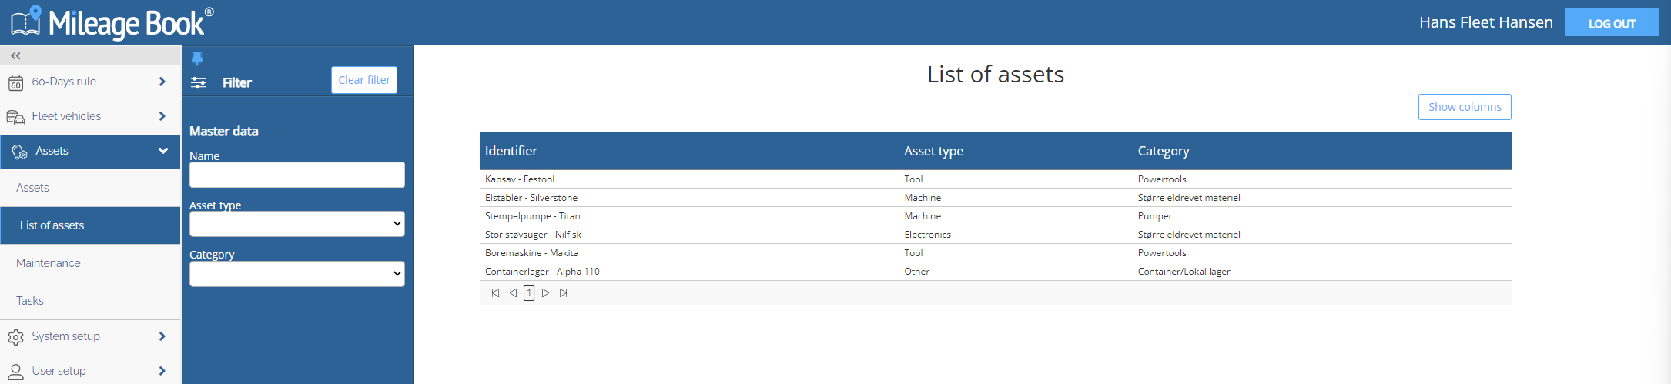Expand the System setup menu chevron

point(162,336)
